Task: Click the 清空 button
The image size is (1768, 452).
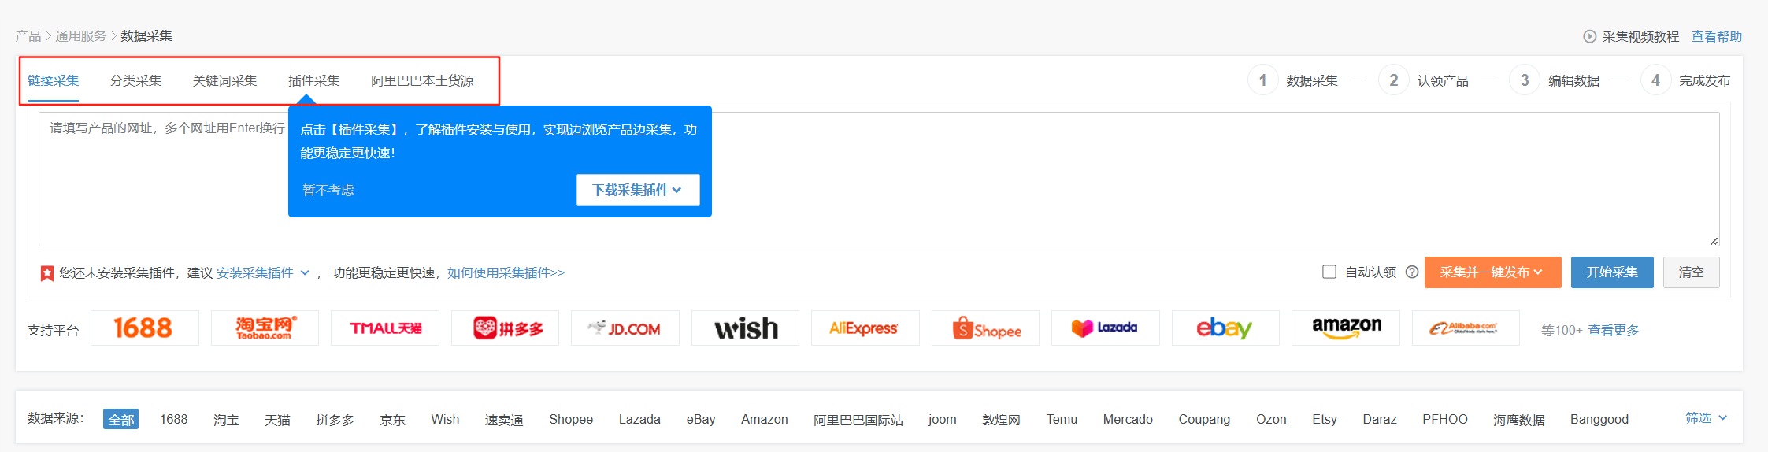Action: [x=1691, y=272]
